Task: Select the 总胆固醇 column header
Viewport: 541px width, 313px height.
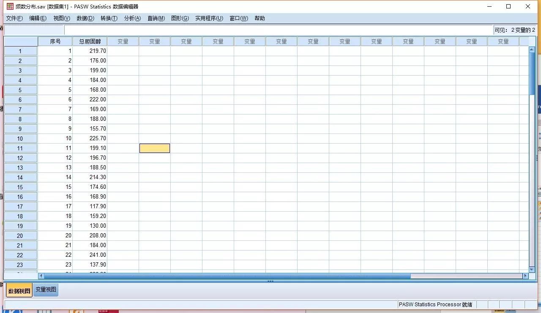Action: 90,41
